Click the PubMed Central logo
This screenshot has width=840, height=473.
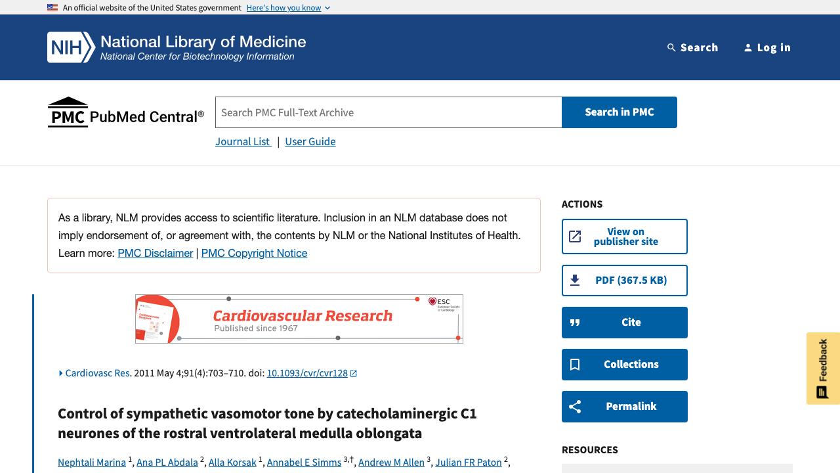click(x=126, y=113)
